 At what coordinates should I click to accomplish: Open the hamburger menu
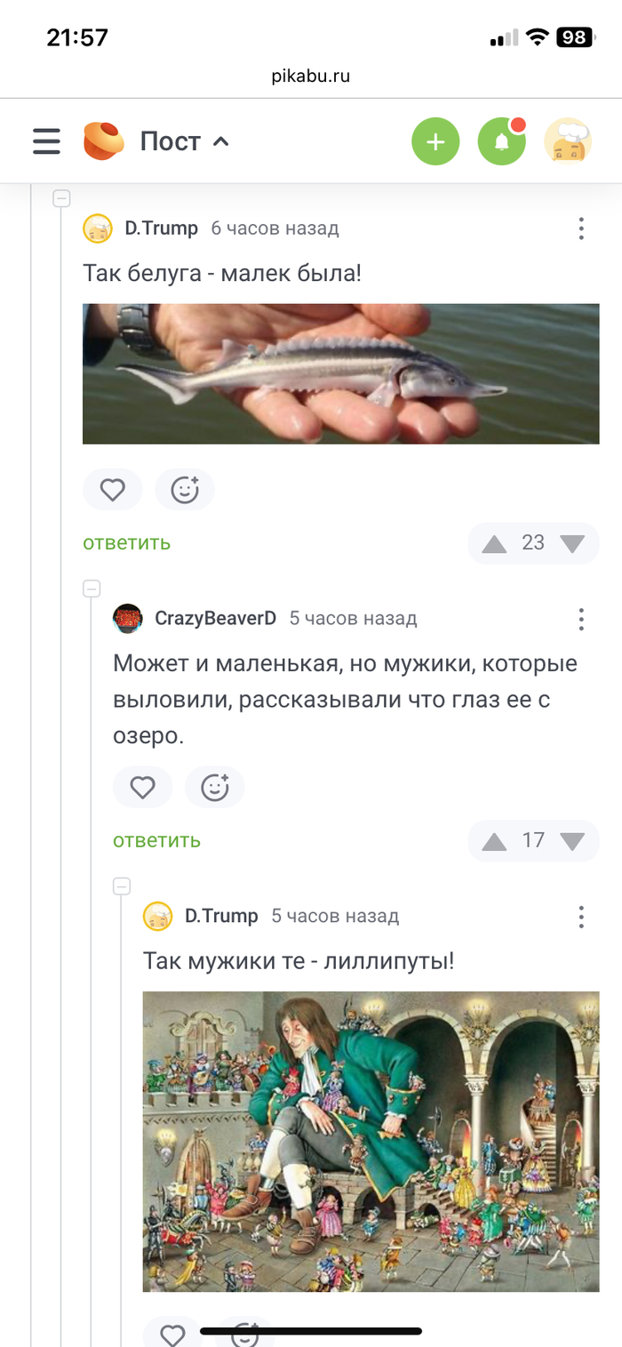[x=46, y=141]
